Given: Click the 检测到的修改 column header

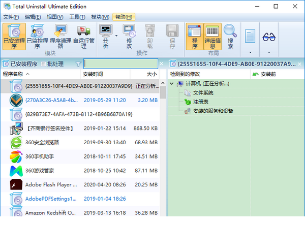Looking at the screenshot, I should click(x=209, y=74).
